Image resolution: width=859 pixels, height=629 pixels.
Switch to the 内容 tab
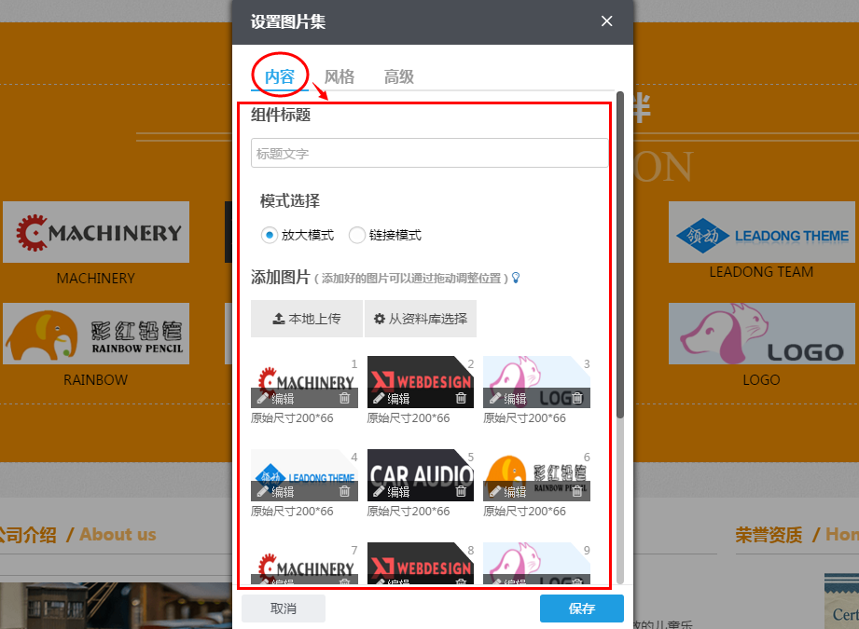[x=279, y=78]
